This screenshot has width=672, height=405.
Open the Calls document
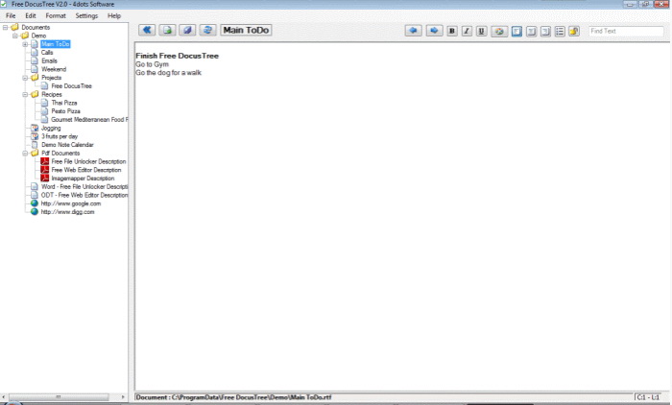(x=47, y=52)
